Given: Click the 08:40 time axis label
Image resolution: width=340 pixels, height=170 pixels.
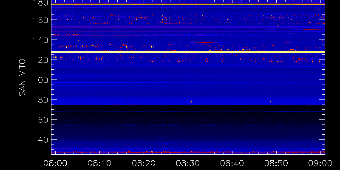Looking at the screenshot, I should [232, 163].
